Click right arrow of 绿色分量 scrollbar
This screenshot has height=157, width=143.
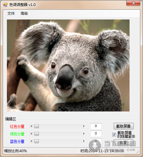point(84,134)
